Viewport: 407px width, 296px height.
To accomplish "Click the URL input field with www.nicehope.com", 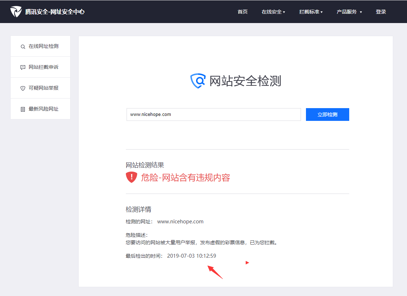I will click(x=214, y=115).
